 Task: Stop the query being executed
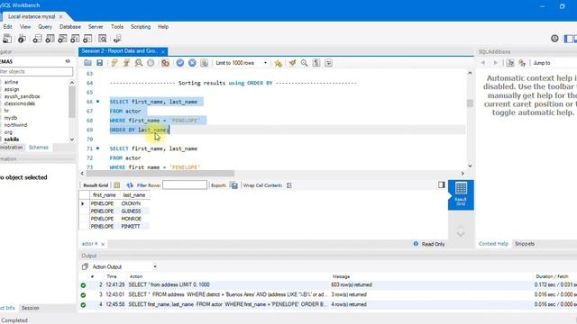(151, 63)
